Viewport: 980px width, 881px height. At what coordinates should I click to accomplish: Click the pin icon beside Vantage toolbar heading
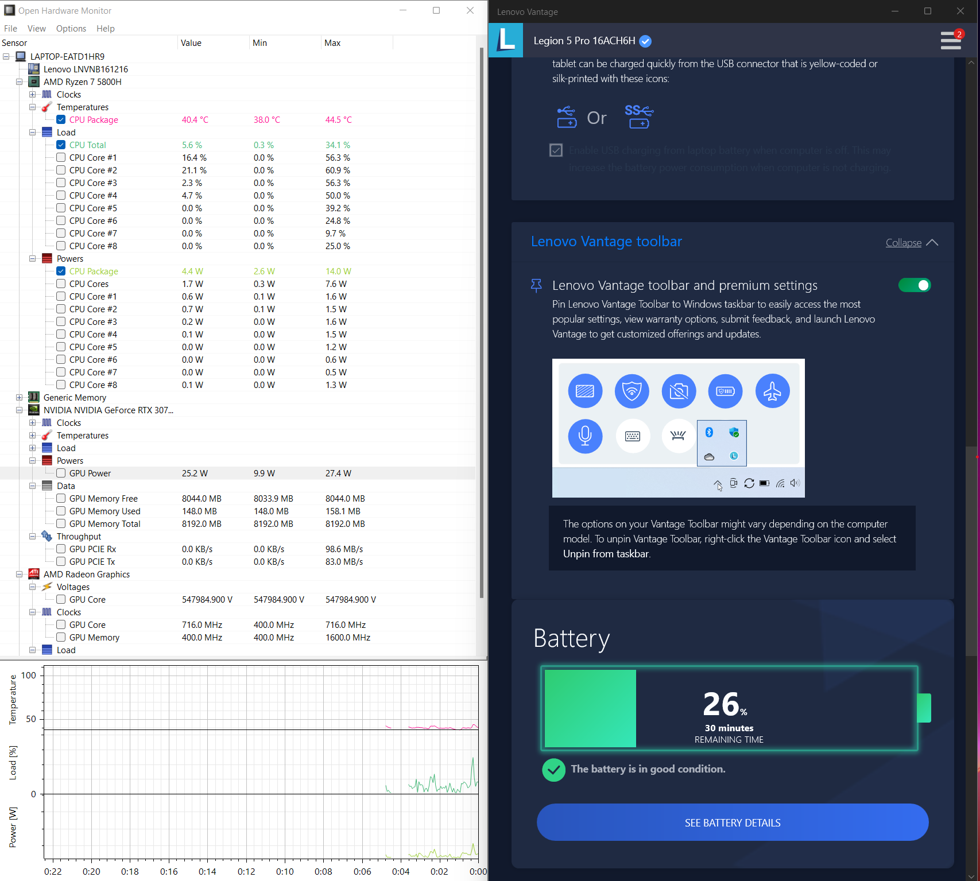click(x=536, y=285)
